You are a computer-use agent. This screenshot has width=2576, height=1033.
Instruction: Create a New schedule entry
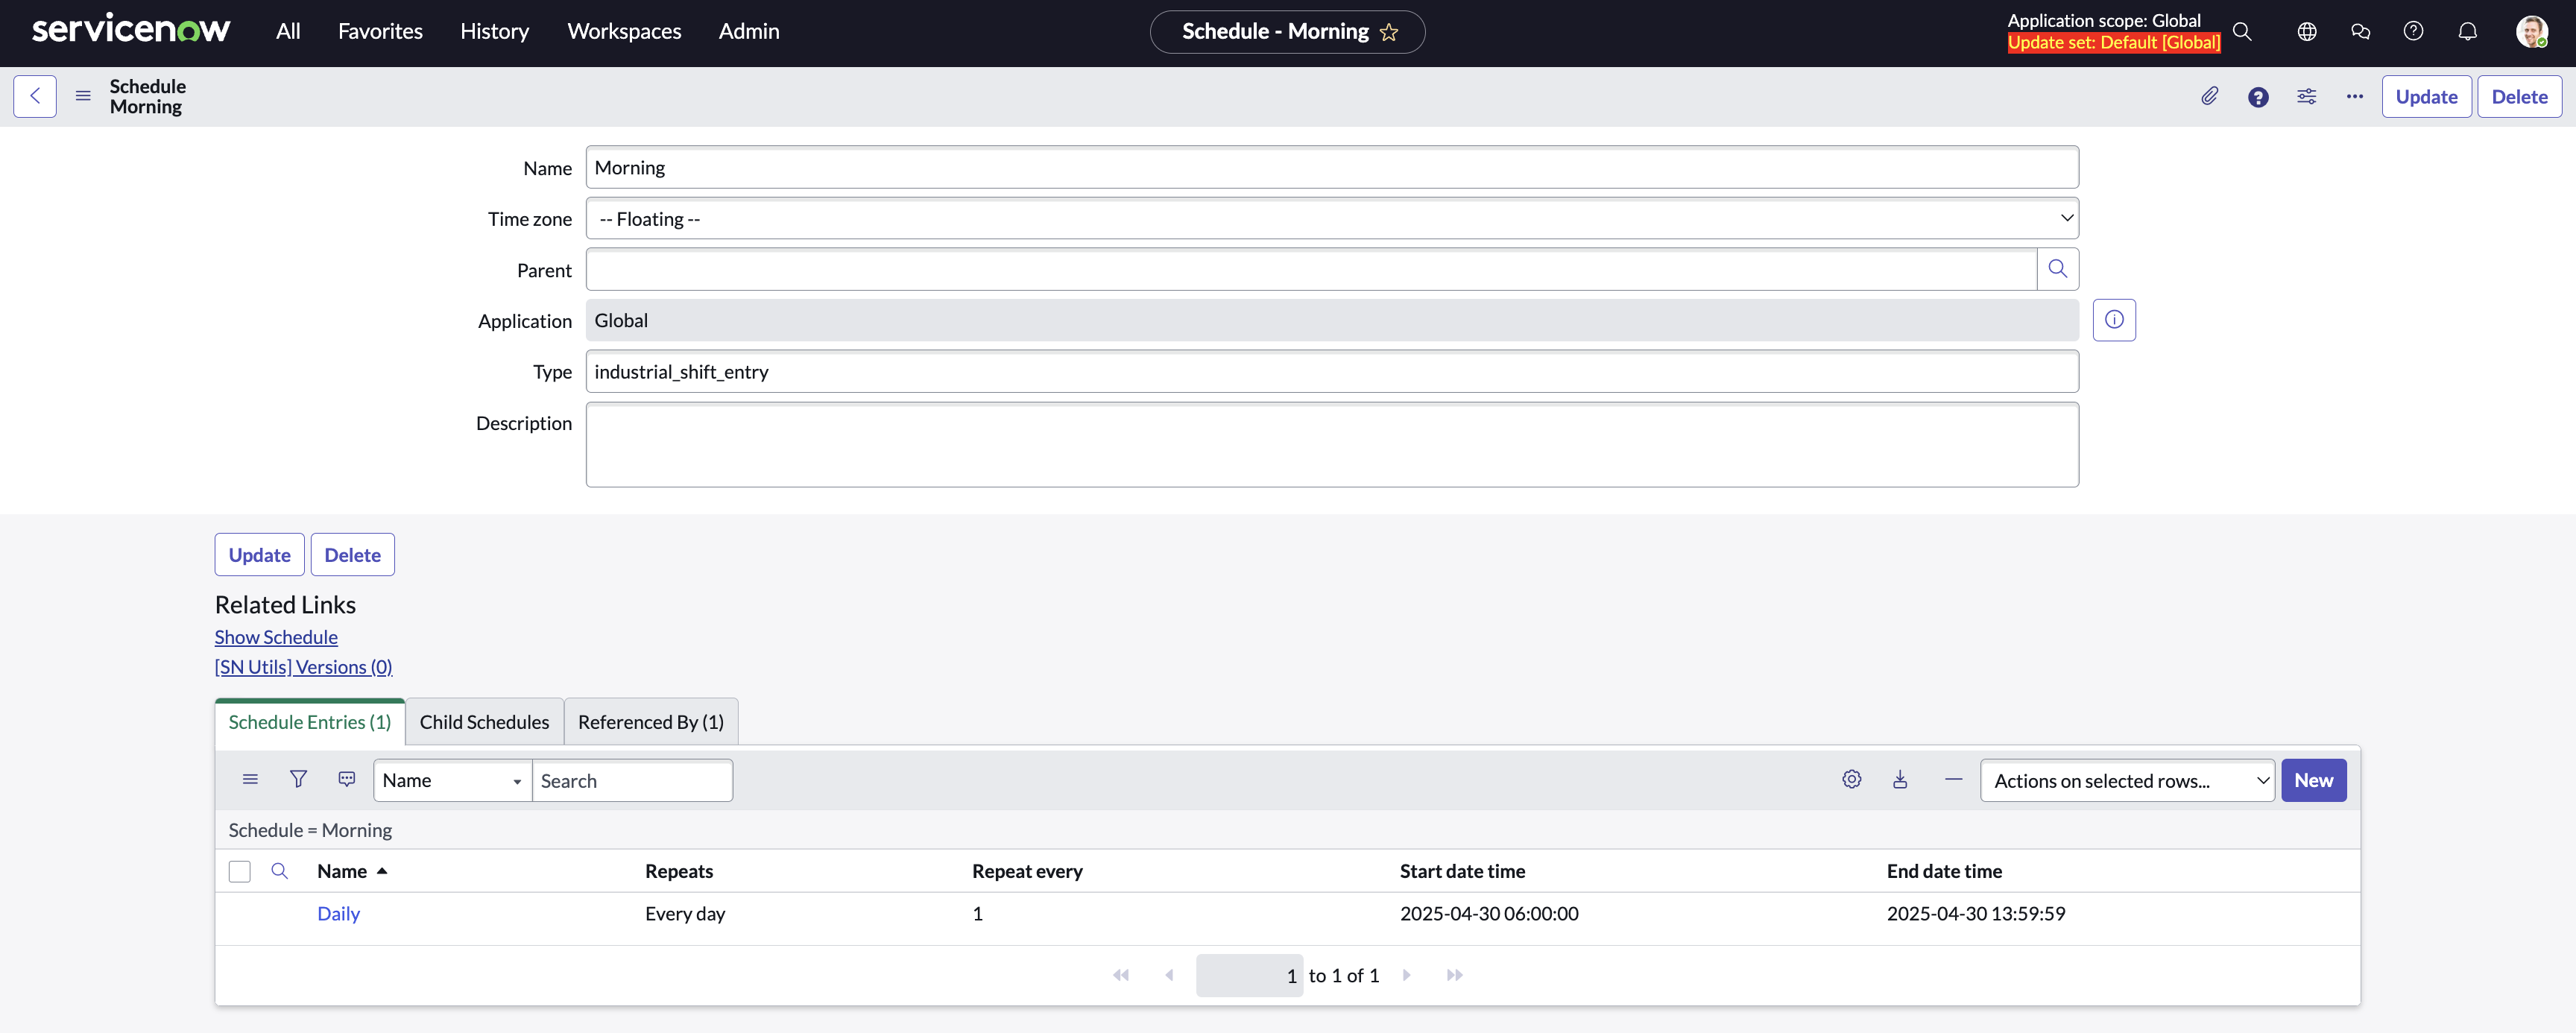(2313, 780)
